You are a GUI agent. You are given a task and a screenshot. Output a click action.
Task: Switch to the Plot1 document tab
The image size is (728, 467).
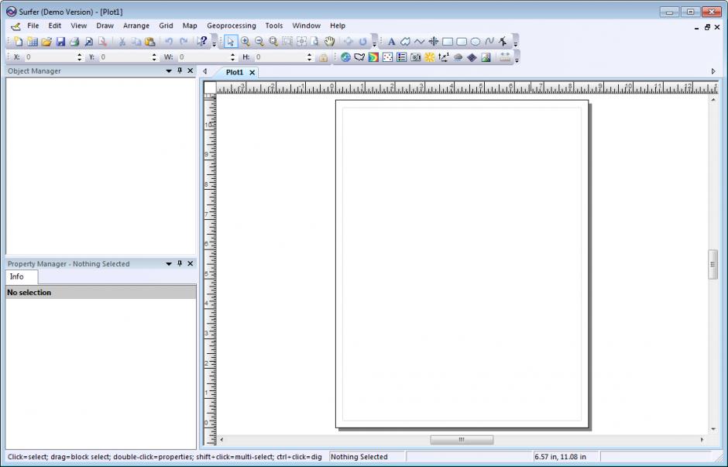pyautogui.click(x=234, y=72)
